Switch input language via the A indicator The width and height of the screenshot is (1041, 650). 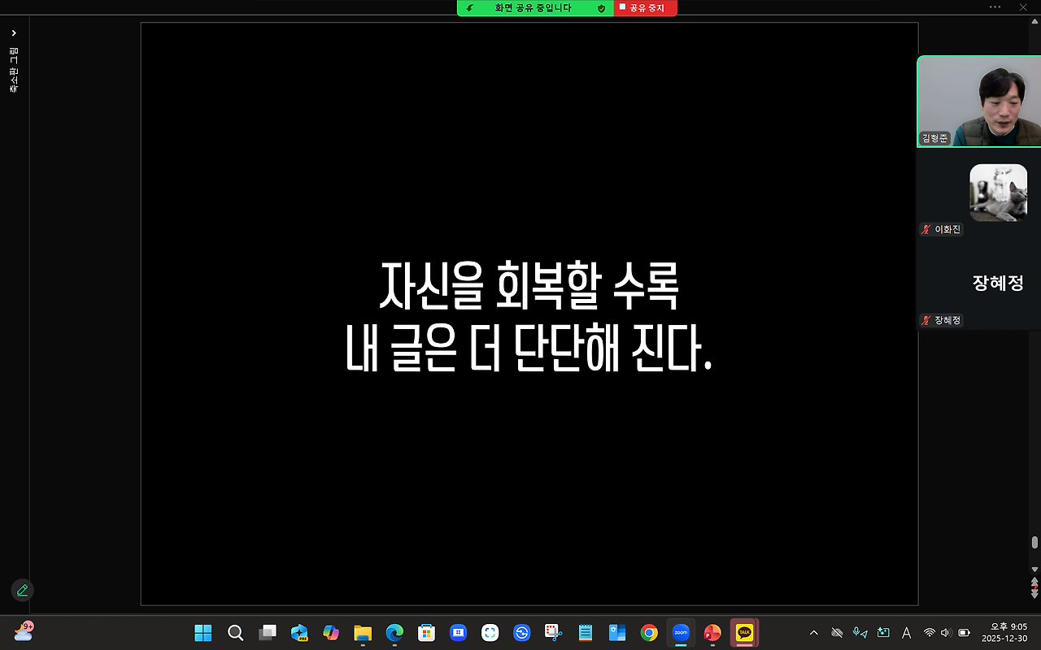906,633
